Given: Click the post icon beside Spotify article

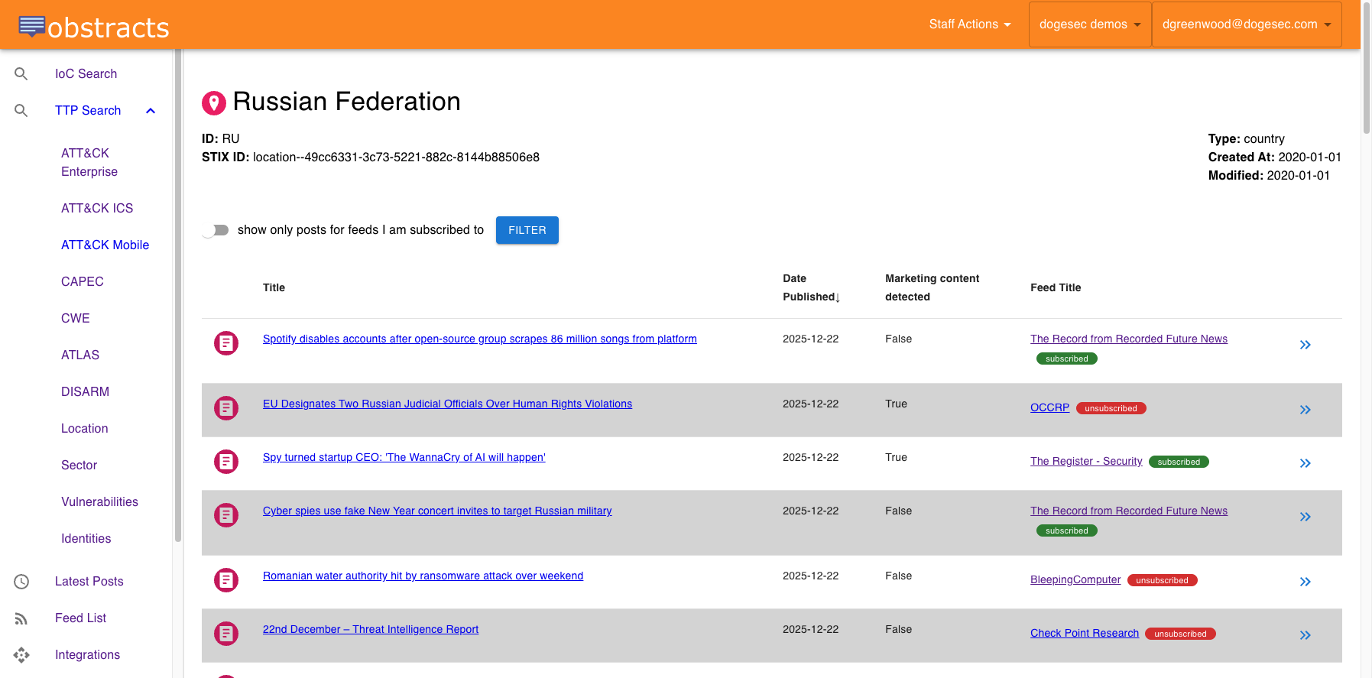Looking at the screenshot, I should [226, 343].
